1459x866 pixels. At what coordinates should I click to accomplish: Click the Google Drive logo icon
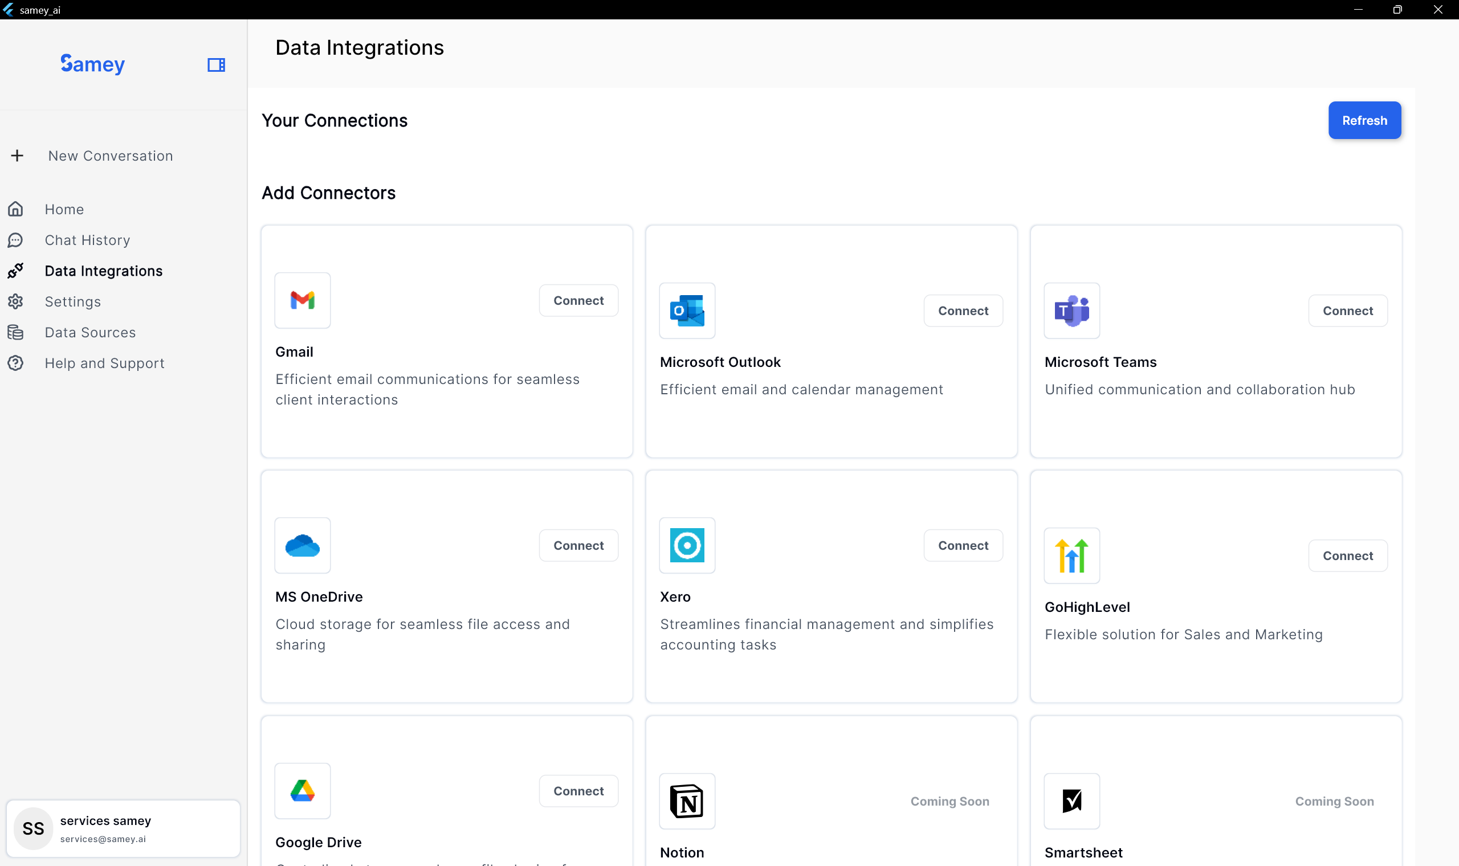302,791
